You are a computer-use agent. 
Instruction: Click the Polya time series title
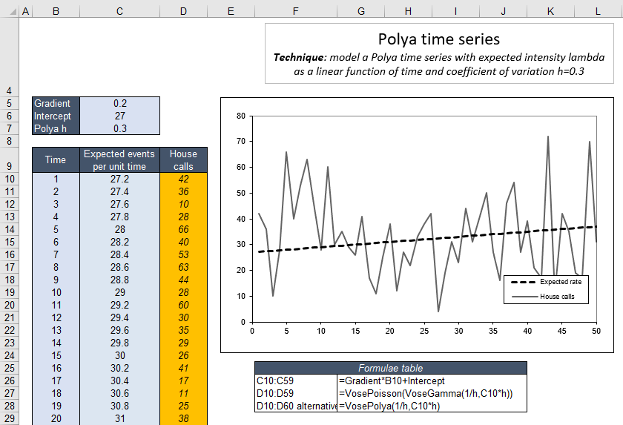[x=438, y=39]
